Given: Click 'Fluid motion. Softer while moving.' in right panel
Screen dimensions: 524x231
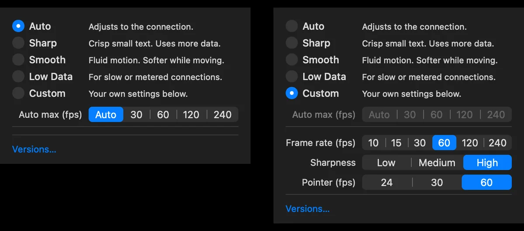Looking at the screenshot, I should coord(430,61).
